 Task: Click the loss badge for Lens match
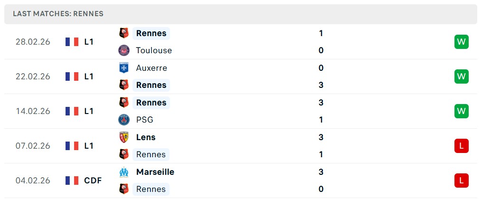click(x=461, y=146)
